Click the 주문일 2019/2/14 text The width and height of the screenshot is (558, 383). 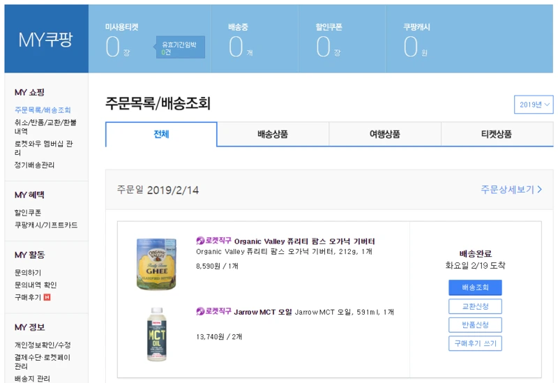tap(158, 190)
